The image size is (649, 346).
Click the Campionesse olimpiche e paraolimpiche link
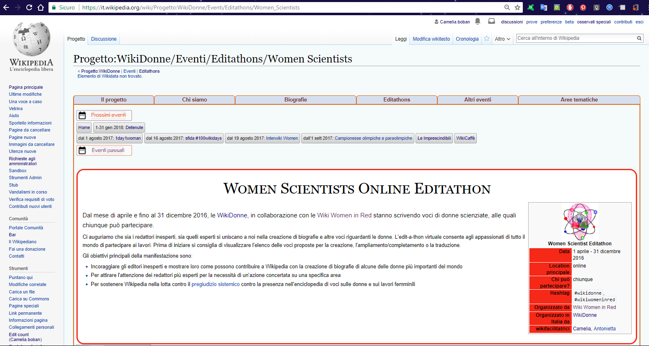pyautogui.click(x=373, y=138)
